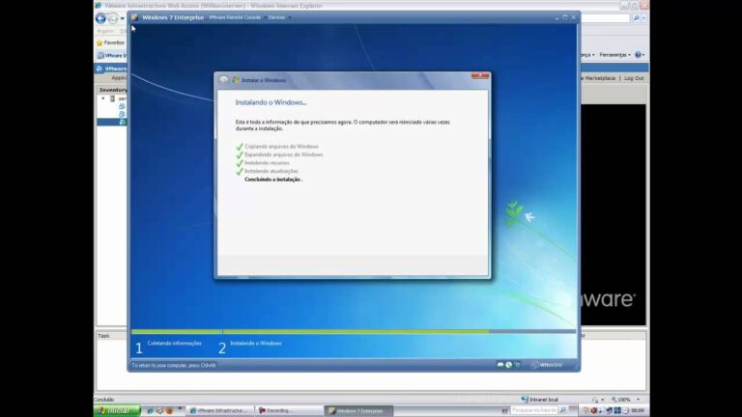Open the Favoritos star button in IE
Screen dimensions: 742x417
coord(110,42)
